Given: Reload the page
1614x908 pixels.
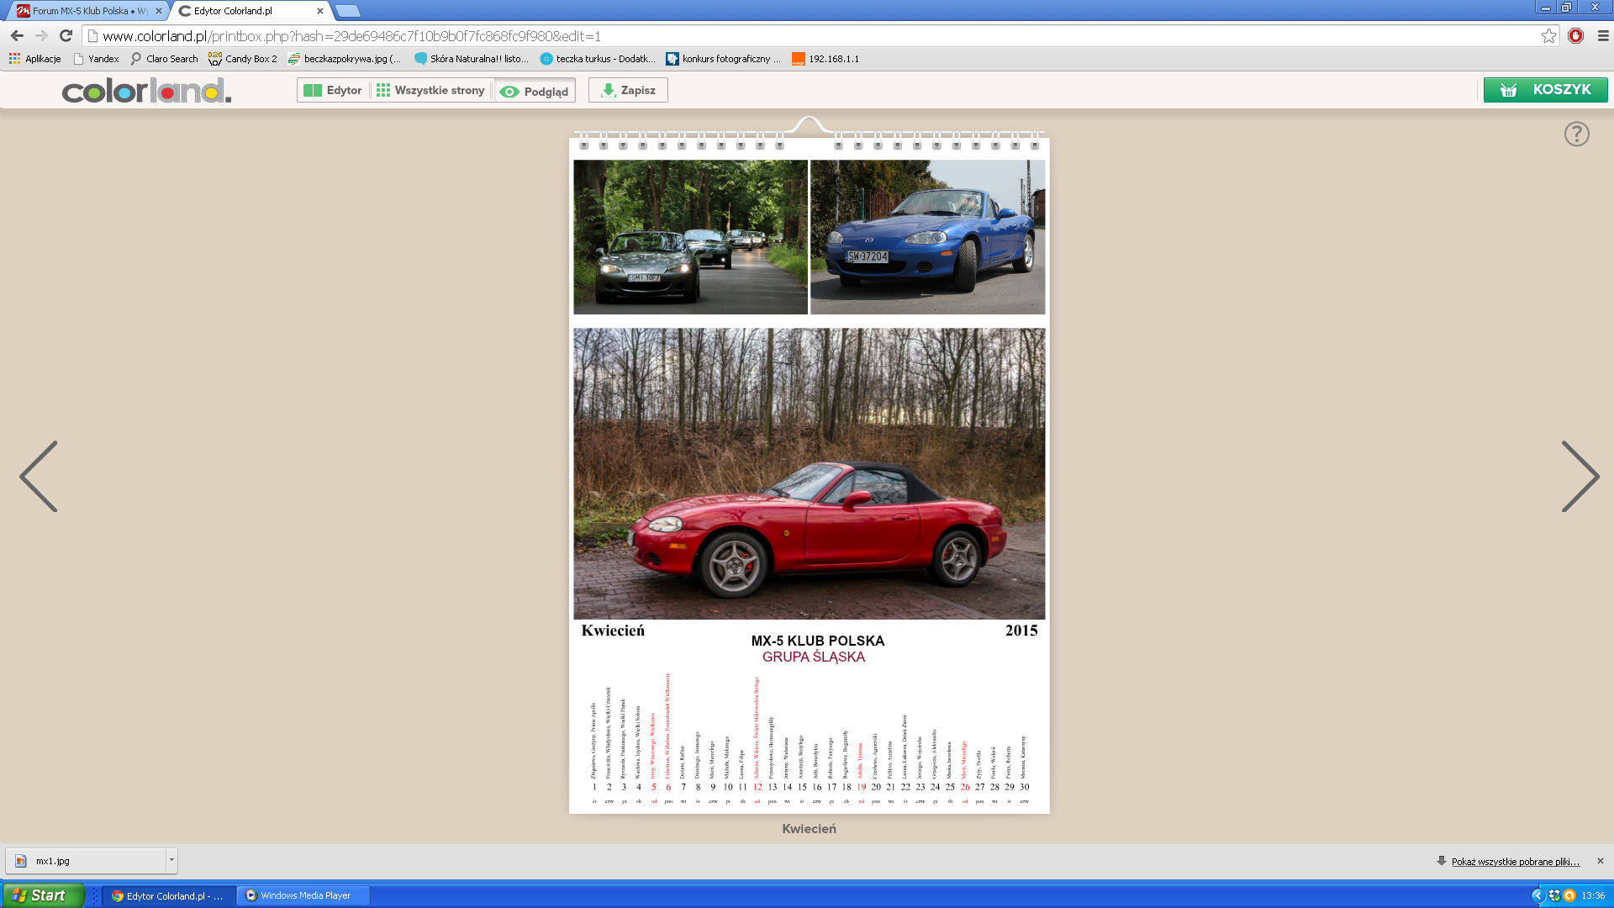Looking at the screenshot, I should pos(66,36).
